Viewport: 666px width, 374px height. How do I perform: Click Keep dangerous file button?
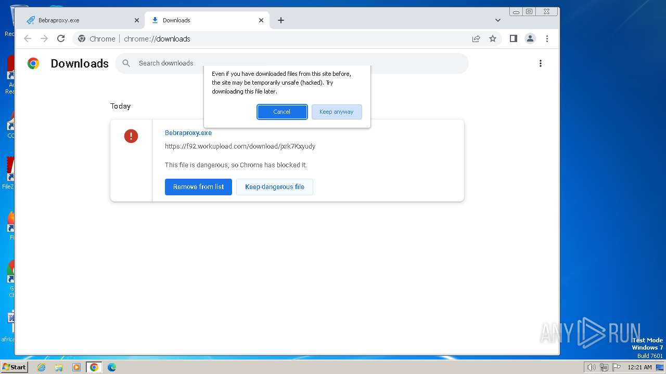point(275,187)
